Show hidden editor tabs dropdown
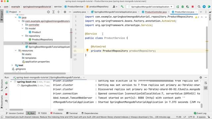 tap(201, 12)
